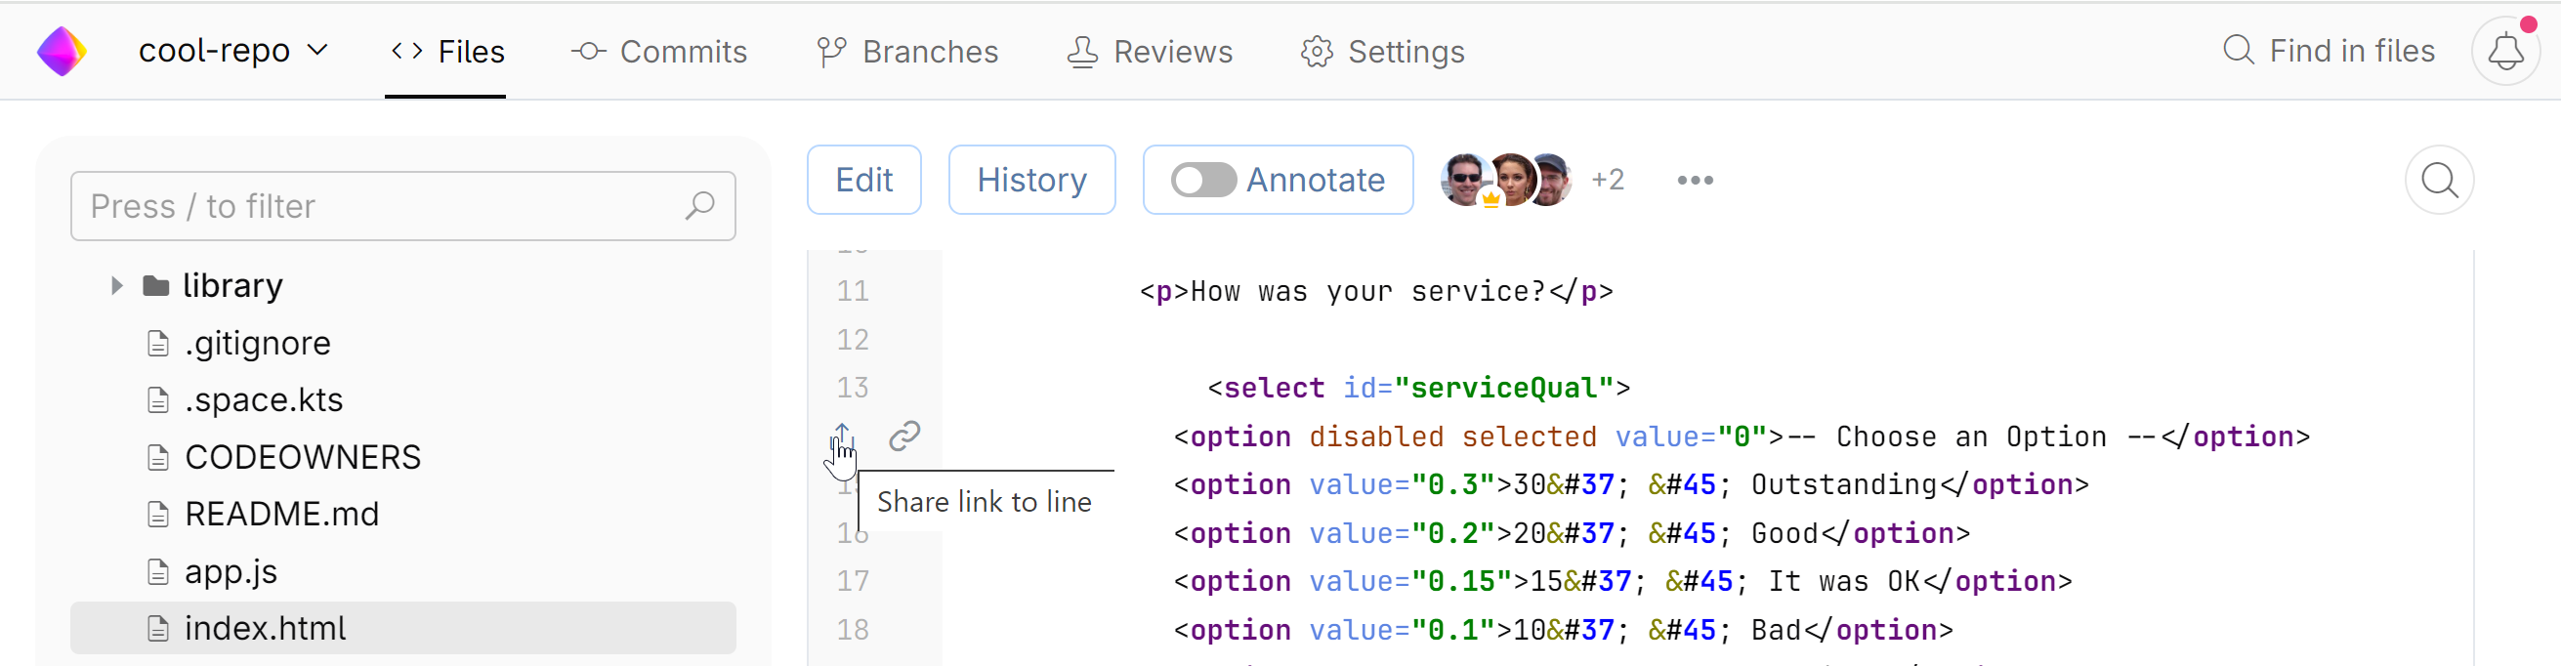Click the magnifier icon in the filter box
This screenshot has height=666, width=2561.
(700, 206)
